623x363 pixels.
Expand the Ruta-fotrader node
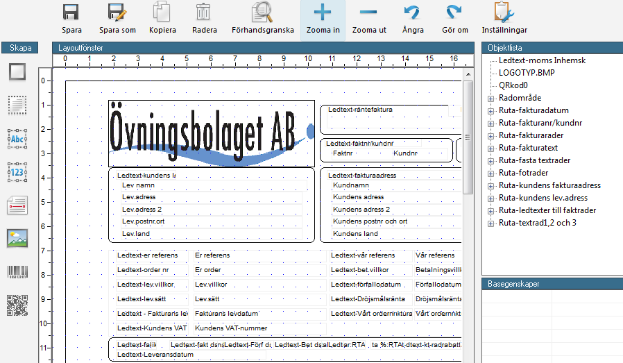pos(491,174)
